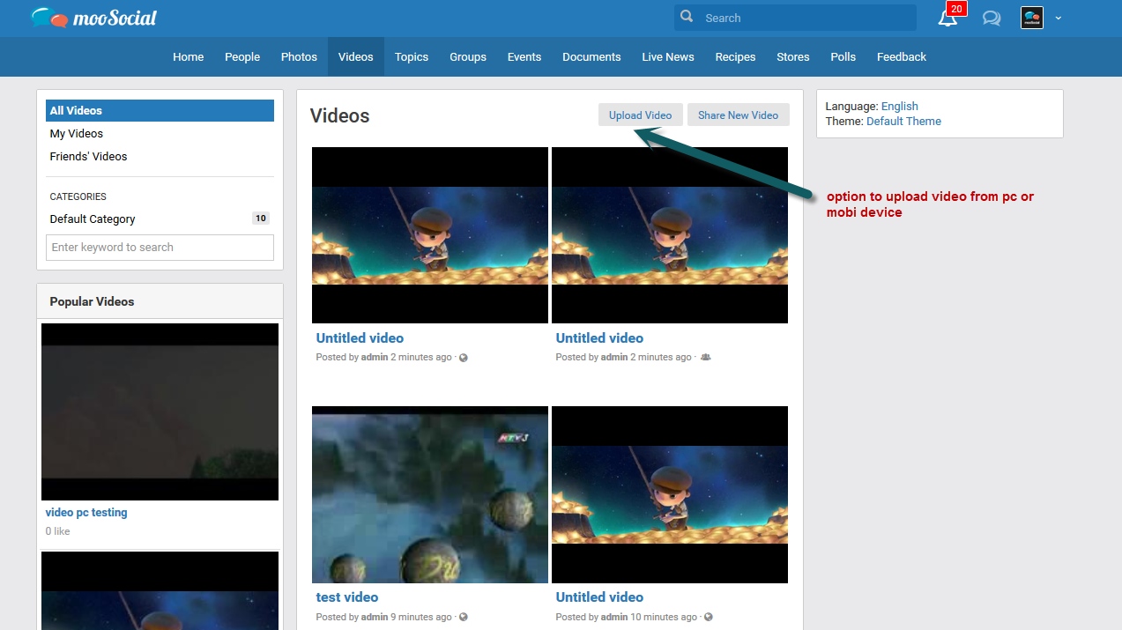Open the video pc testing title link
The width and height of the screenshot is (1122, 630).
(86, 512)
